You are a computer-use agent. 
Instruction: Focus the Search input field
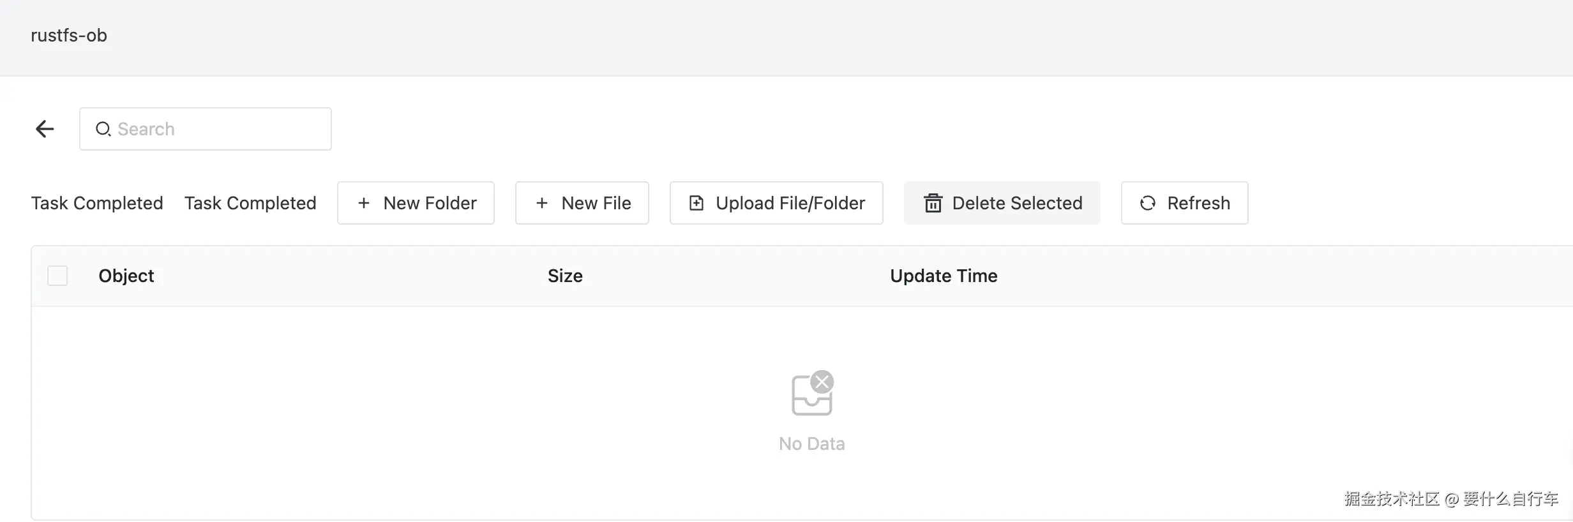pos(217,129)
